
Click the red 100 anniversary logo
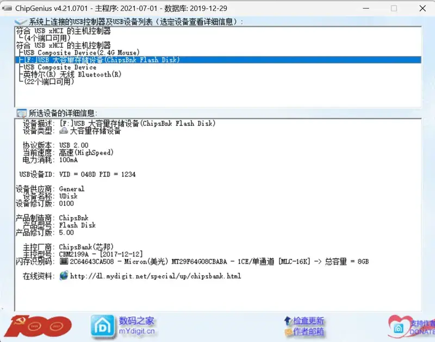[38, 326]
